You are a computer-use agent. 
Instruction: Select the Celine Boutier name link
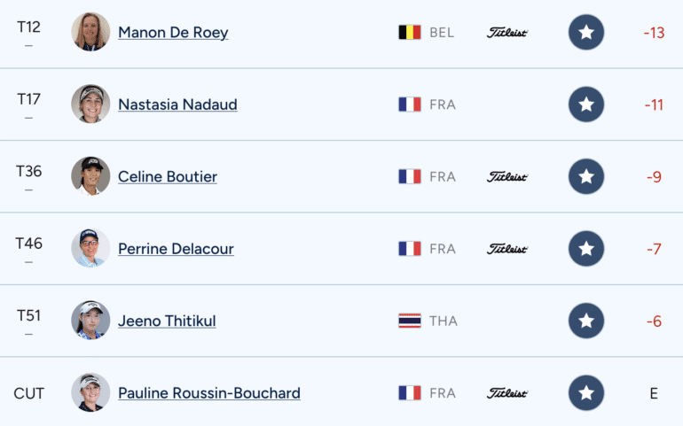click(x=168, y=177)
